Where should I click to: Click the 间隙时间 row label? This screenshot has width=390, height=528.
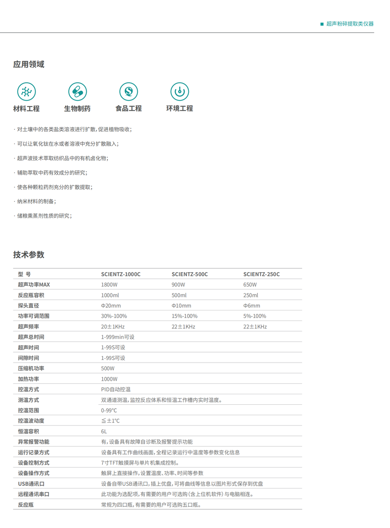click(x=28, y=358)
